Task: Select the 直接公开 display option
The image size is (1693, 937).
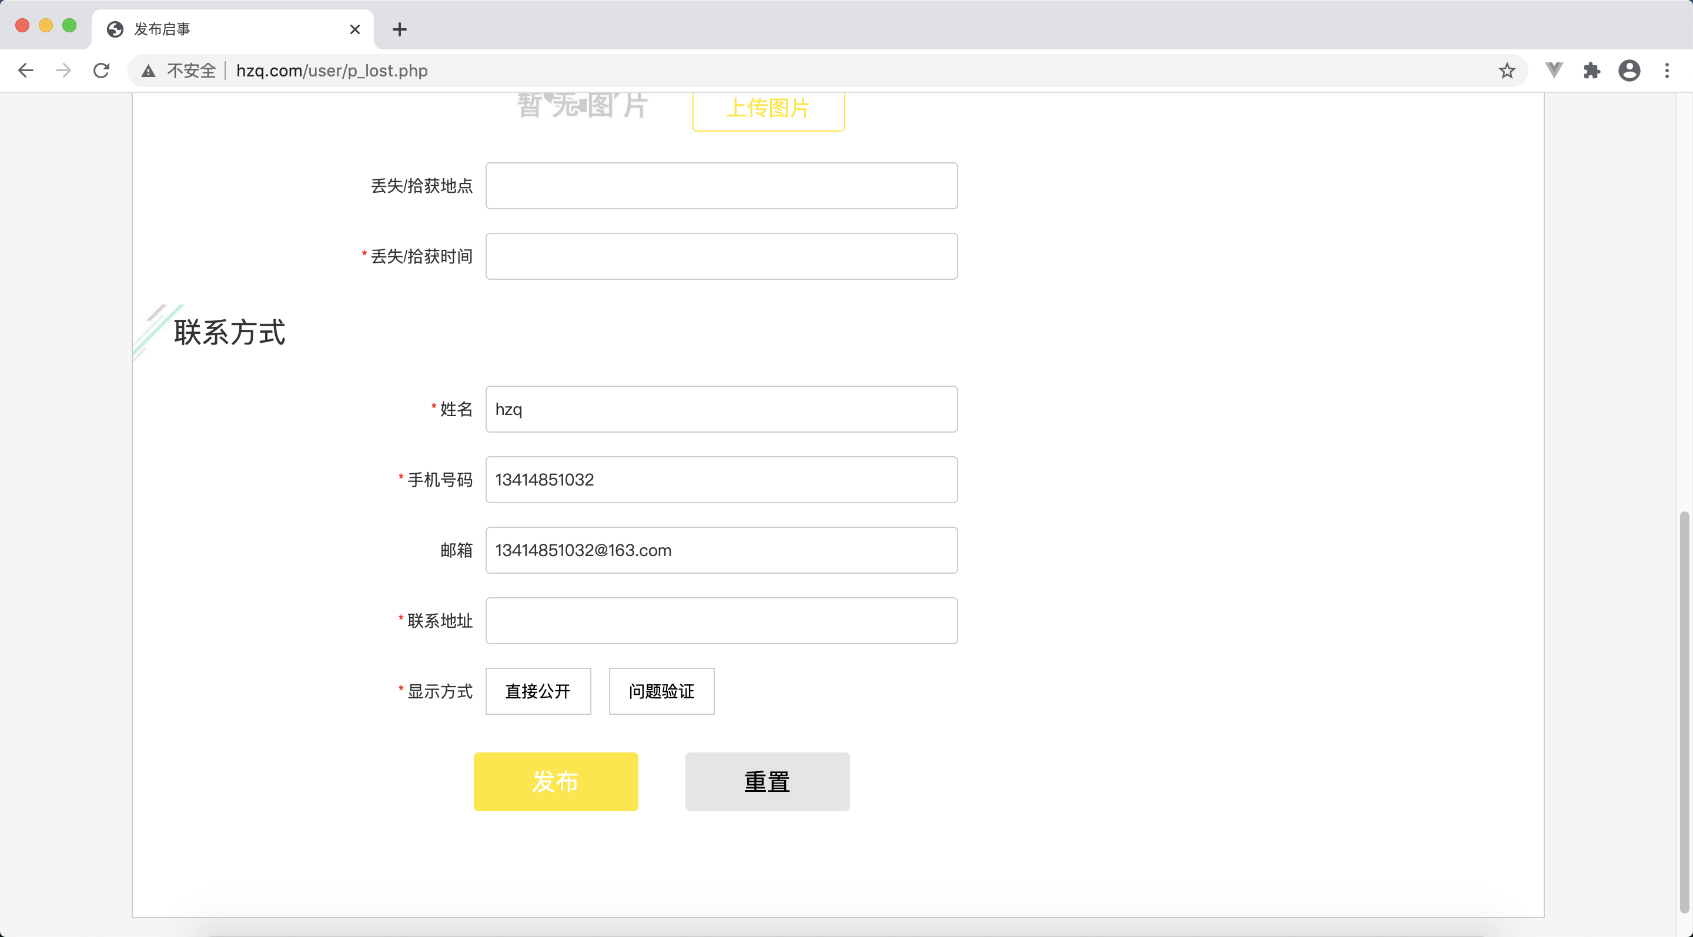Action: 538,691
